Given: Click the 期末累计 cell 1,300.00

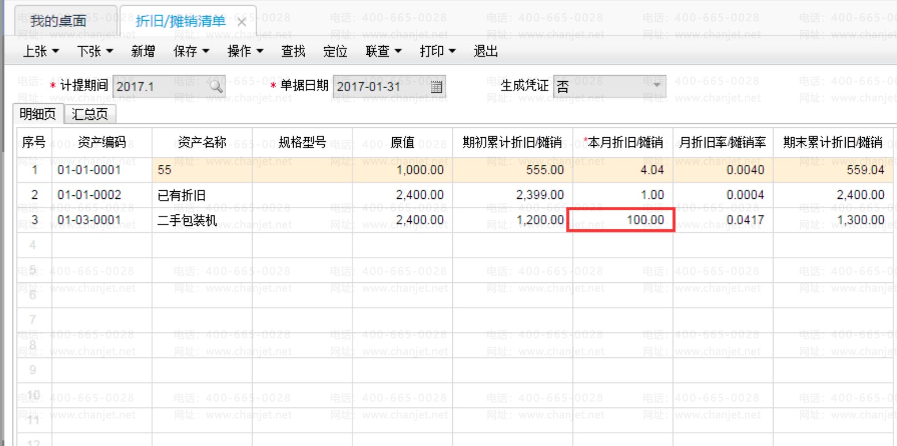Looking at the screenshot, I should (x=833, y=220).
